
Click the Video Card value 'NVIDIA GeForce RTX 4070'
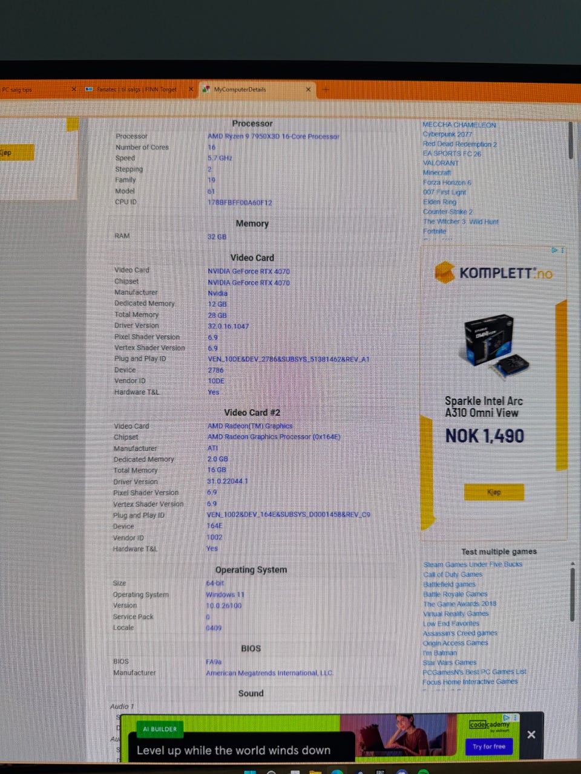[x=249, y=272]
